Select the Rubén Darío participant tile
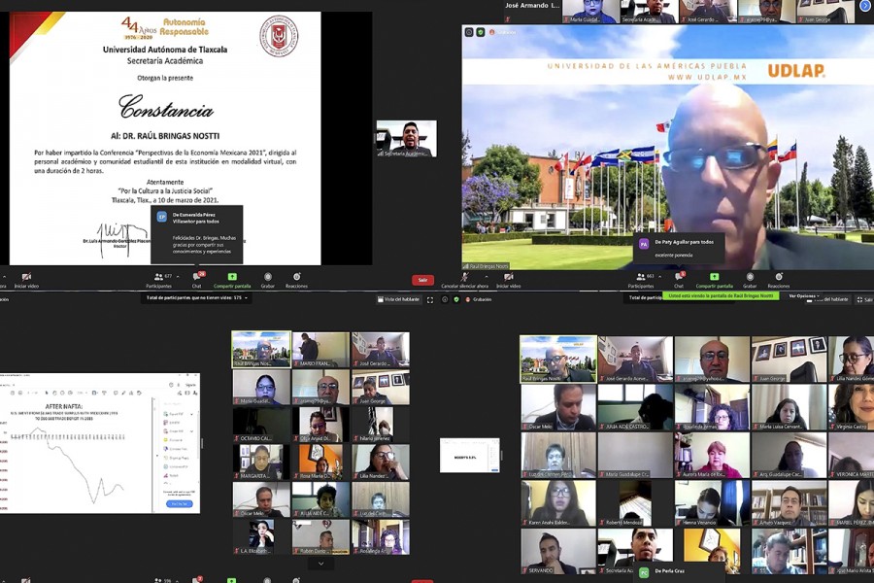The width and height of the screenshot is (874, 583). (x=321, y=537)
